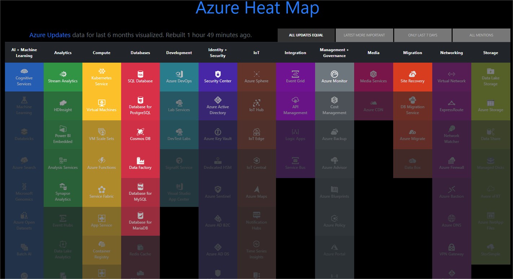
Task: Select the Virtual Network icon
Action: pos(451,74)
